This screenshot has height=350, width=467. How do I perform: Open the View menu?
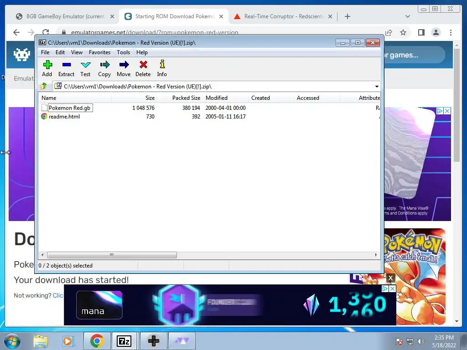point(77,52)
